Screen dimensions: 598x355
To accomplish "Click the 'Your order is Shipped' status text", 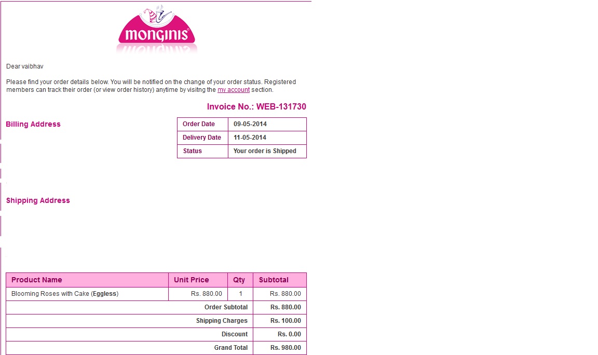I will [265, 151].
